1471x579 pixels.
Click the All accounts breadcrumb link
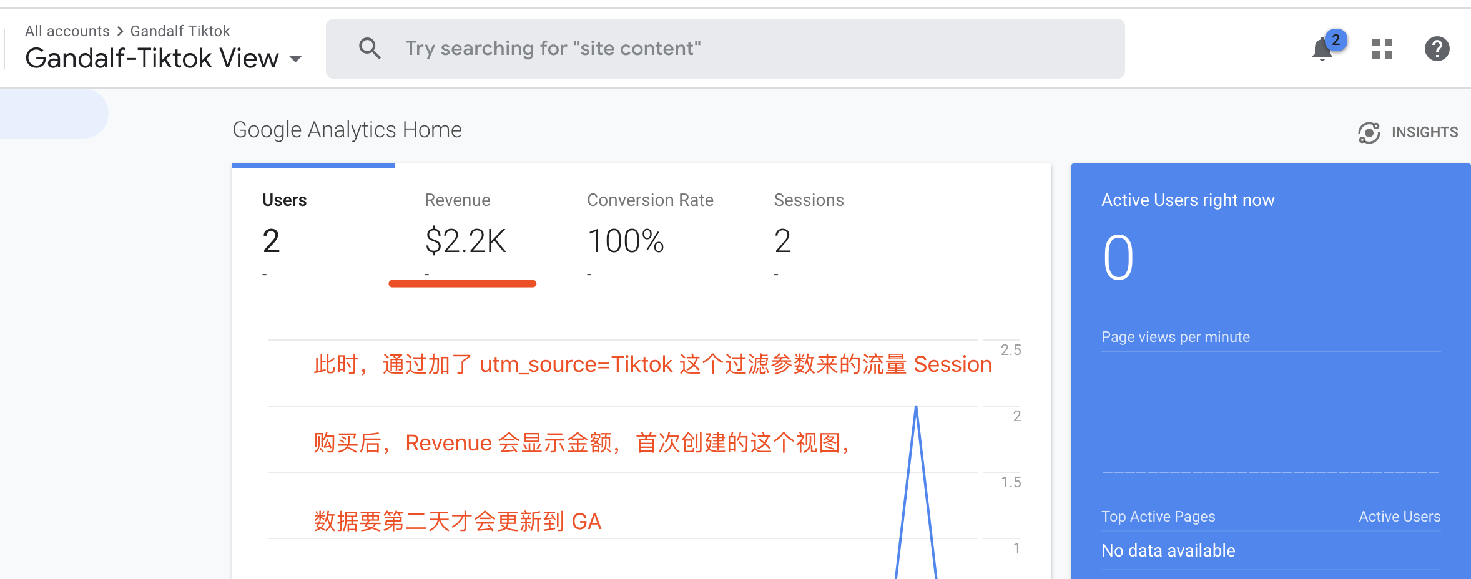(x=67, y=31)
